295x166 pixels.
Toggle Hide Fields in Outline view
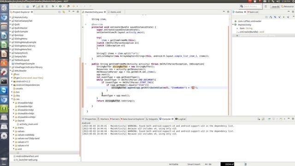click(x=275, y=17)
